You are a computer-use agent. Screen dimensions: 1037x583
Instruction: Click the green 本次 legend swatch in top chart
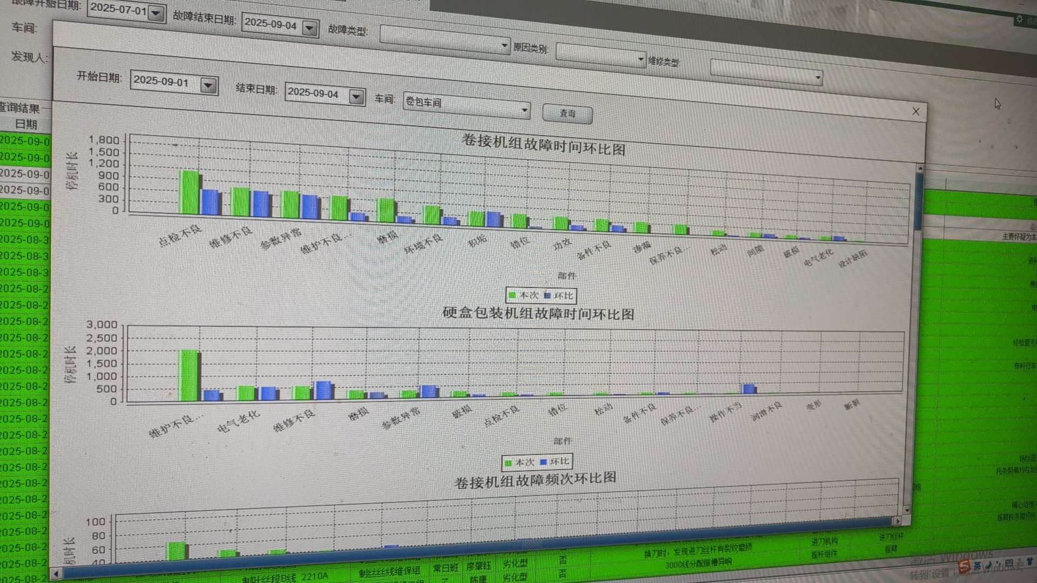point(512,295)
